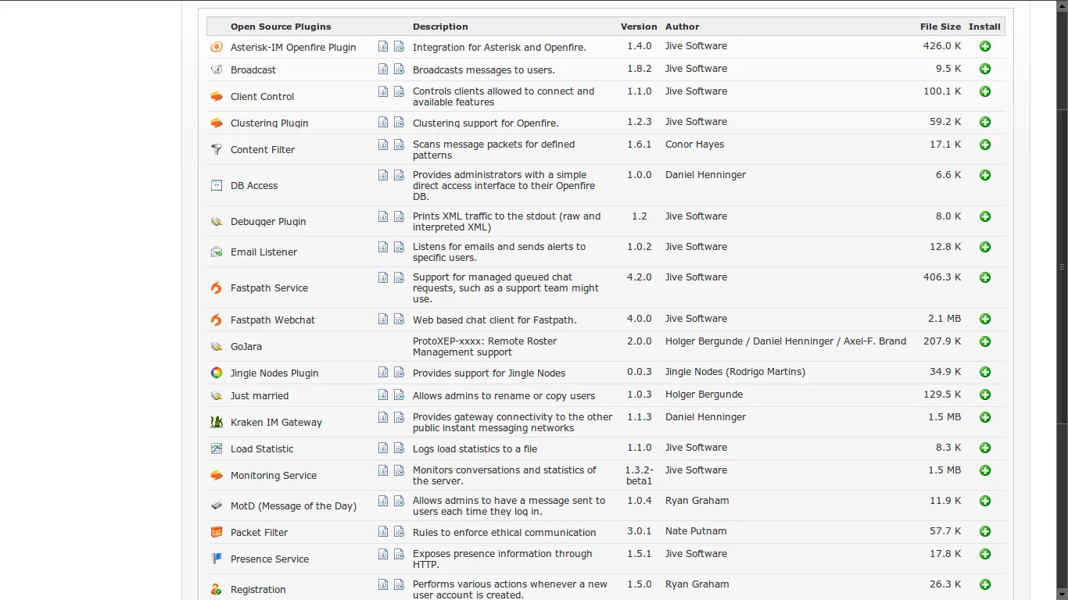Open the Registration plugin changelog
Viewport: 1068px width, 600px height.
[x=399, y=584]
